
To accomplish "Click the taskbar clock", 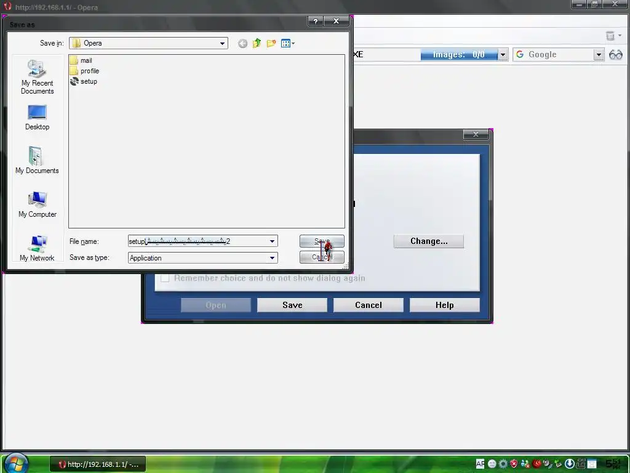I will pyautogui.click(x=614, y=464).
